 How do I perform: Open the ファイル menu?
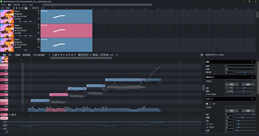3,5
